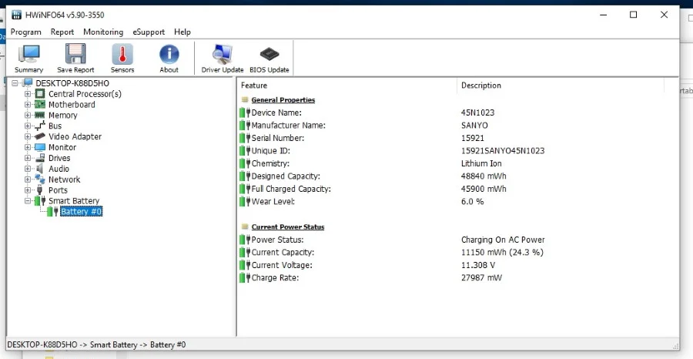The height and width of the screenshot is (359, 693).
Task: Collapse the Smart Battery node
Action: click(x=28, y=201)
